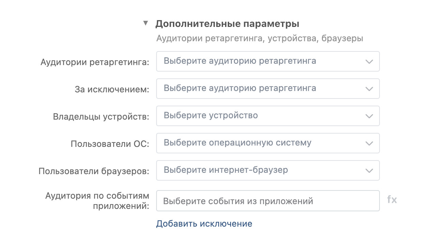This screenshot has height=244, width=431.
Task: Focus the 'Выберите события из приложений' input
Action: 268,201
